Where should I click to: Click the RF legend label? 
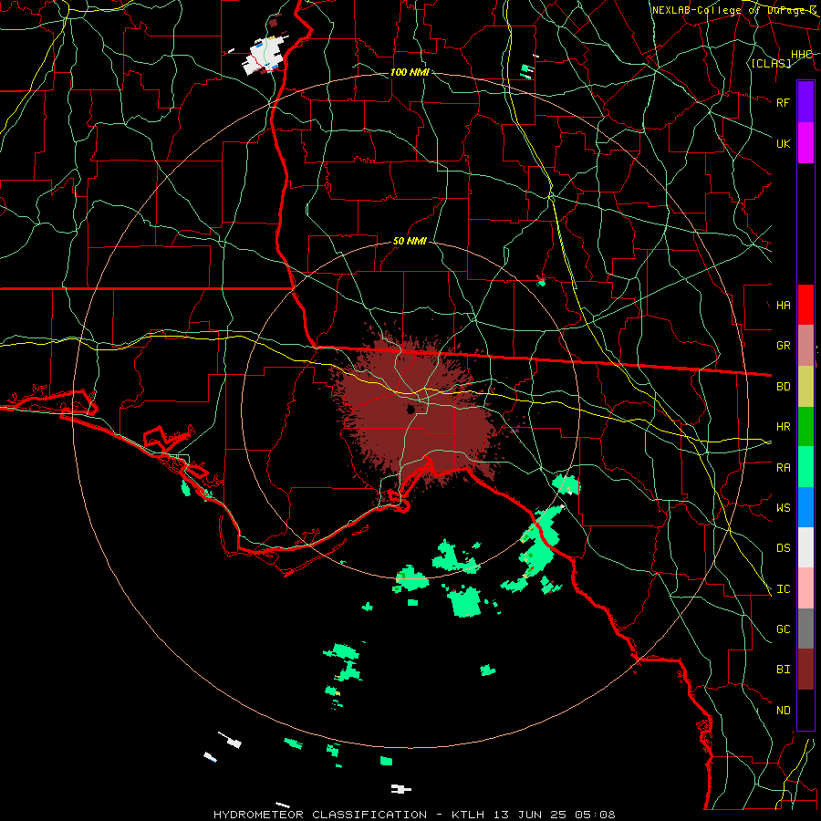pyautogui.click(x=783, y=102)
